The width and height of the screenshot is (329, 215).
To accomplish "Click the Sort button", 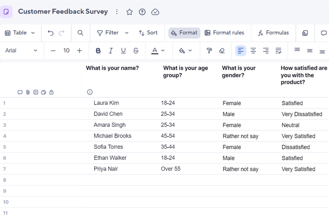I will [x=148, y=33].
